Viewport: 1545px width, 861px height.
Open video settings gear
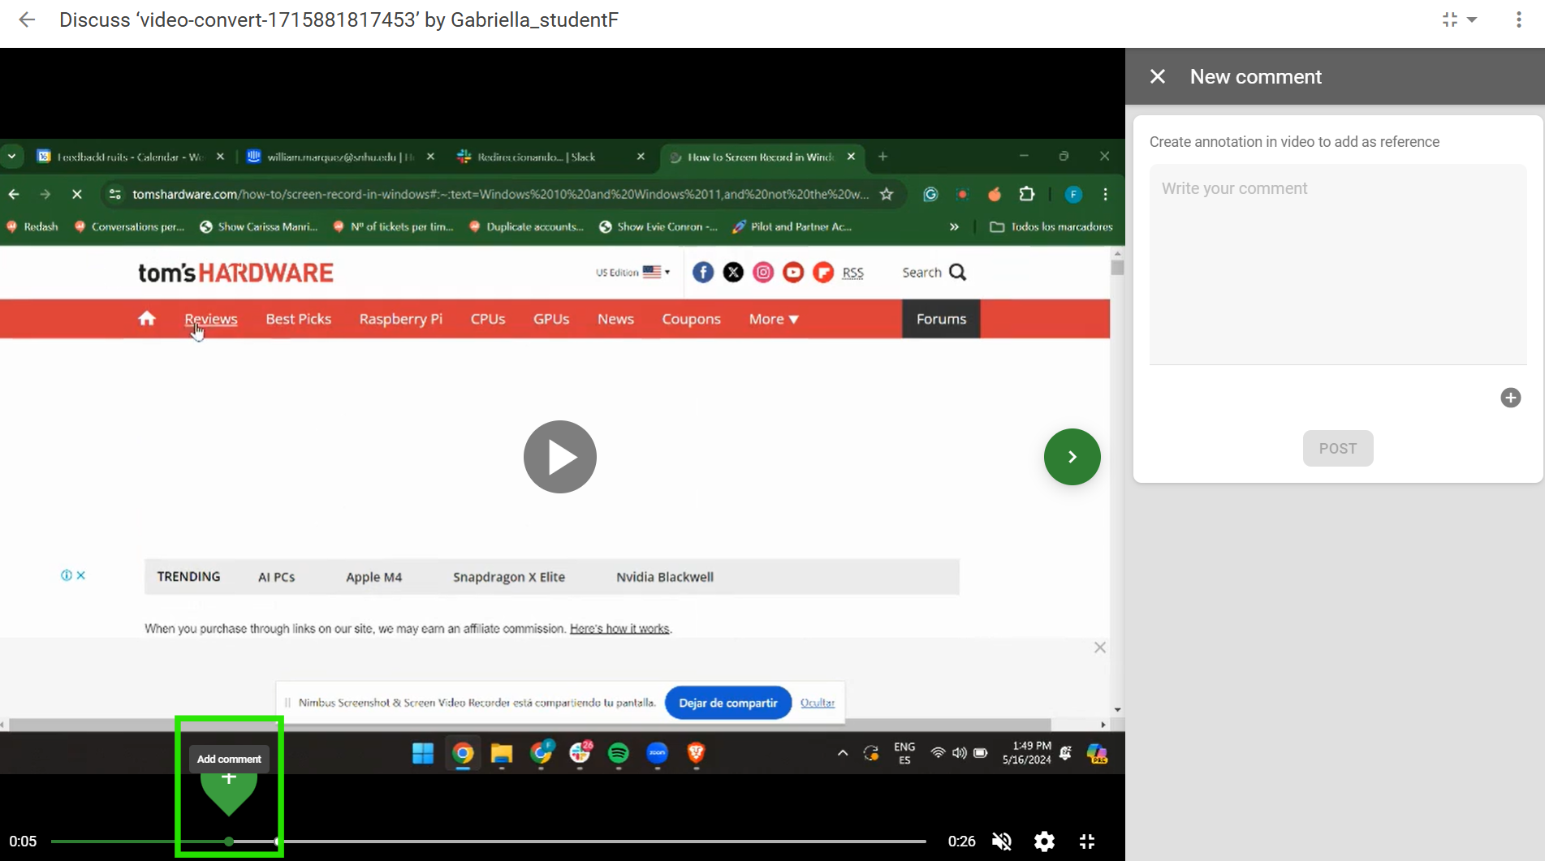(x=1044, y=842)
